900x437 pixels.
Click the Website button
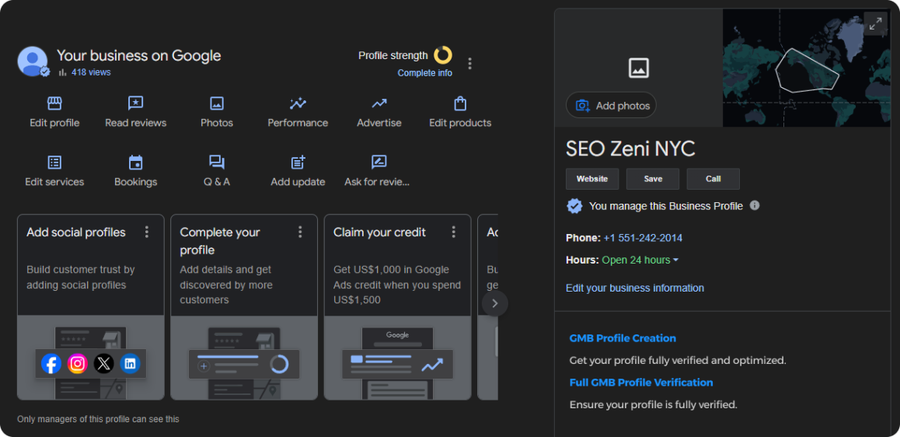coord(592,179)
